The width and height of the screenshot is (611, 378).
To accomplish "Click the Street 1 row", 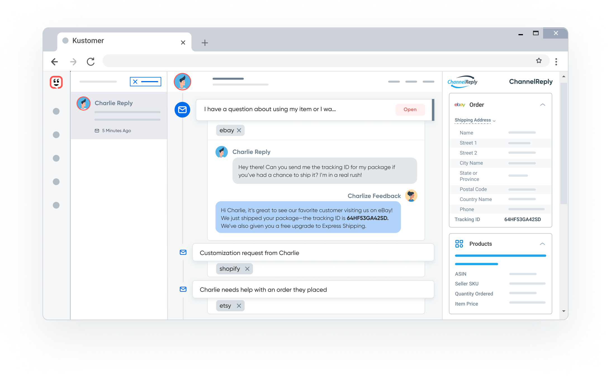I will click(500, 143).
